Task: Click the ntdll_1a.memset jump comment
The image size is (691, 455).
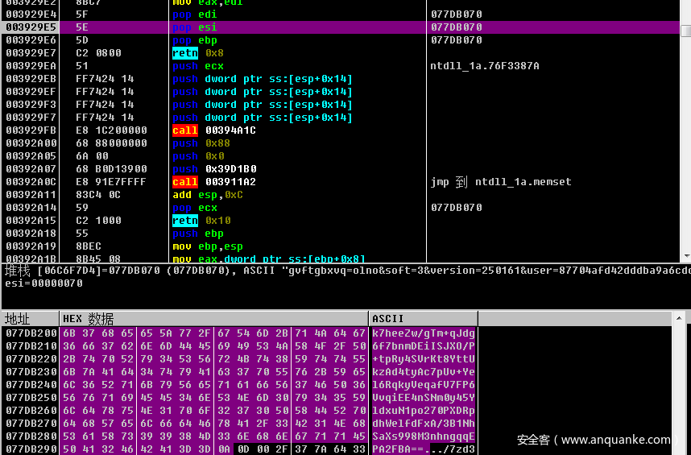Action: pyautogui.click(x=500, y=182)
